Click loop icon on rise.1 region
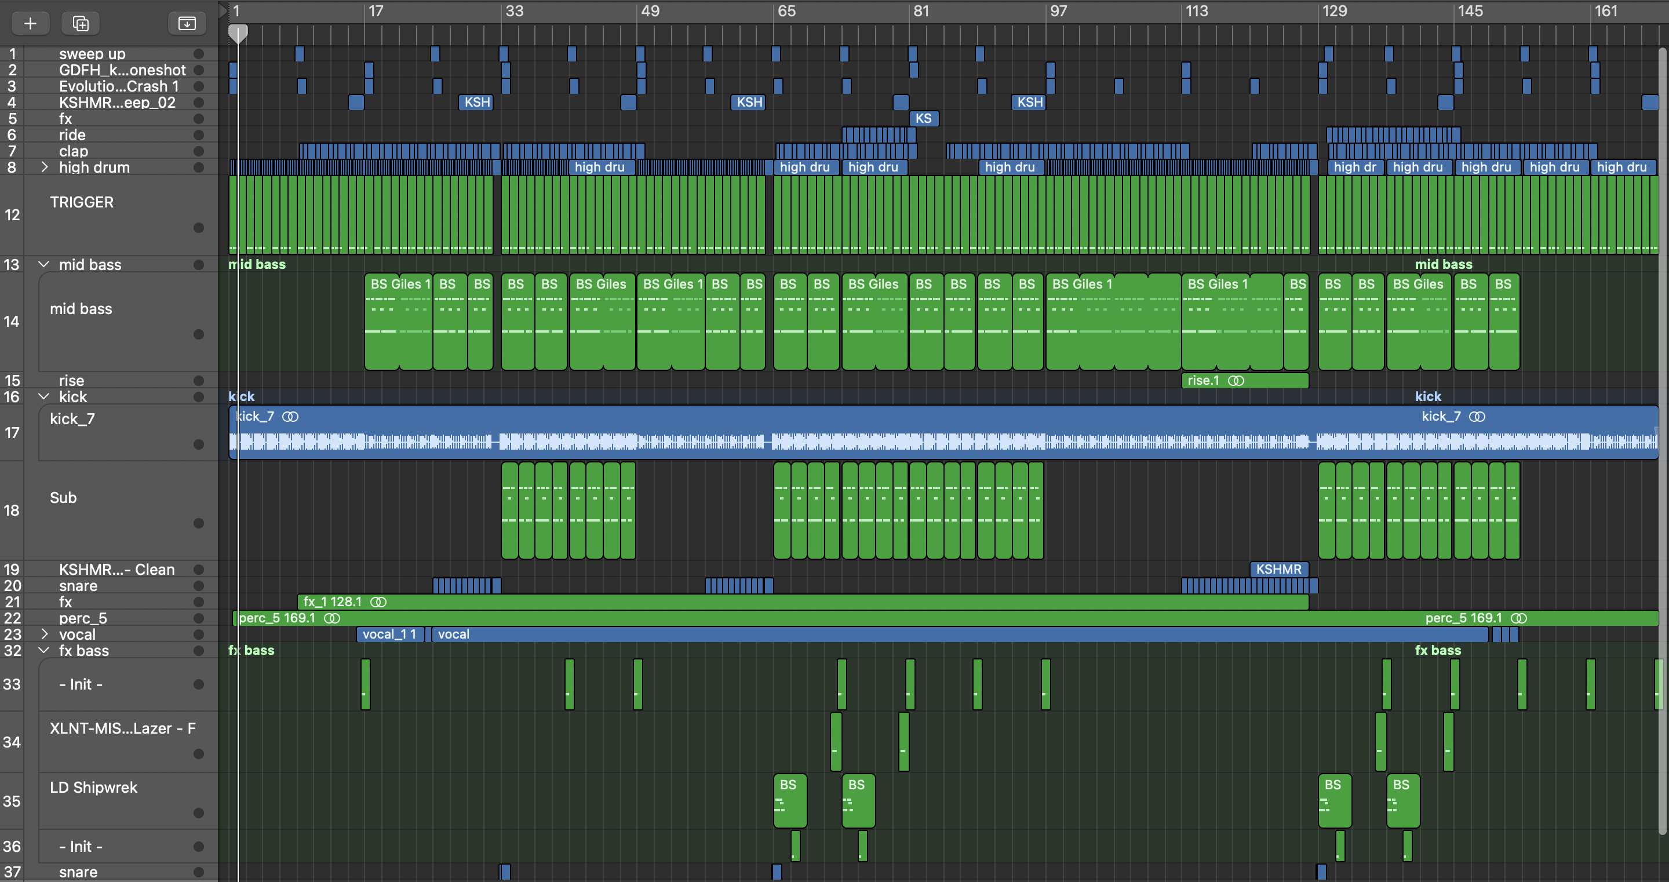This screenshot has width=1669, height=882. [1236, 380]
